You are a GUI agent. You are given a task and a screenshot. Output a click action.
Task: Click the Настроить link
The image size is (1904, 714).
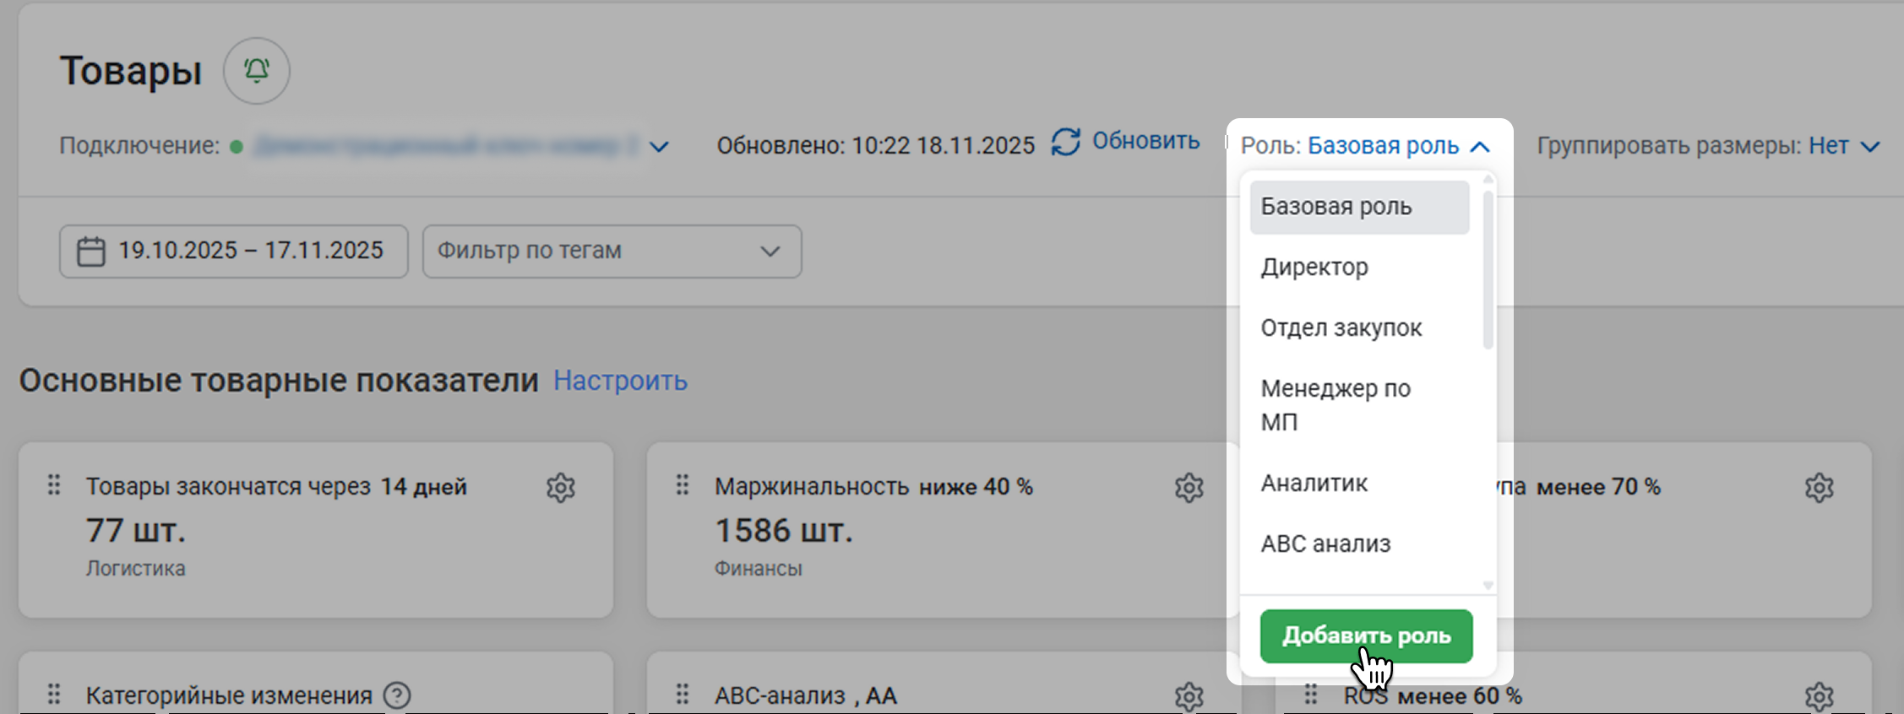coord(620,381)
